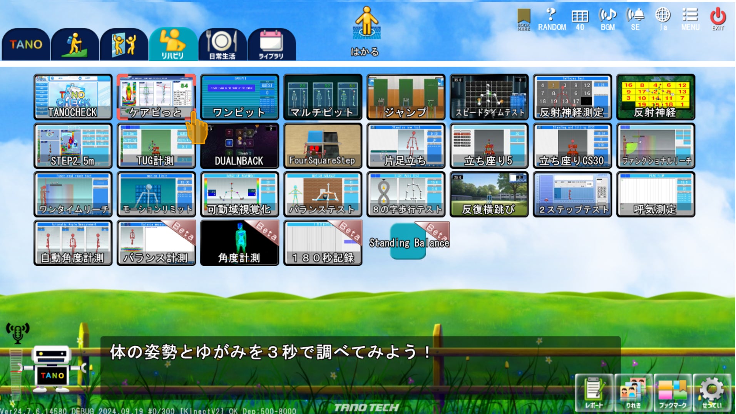
Task: Start the ジャンプ measurement tile
Action: [x=406, y=97]
